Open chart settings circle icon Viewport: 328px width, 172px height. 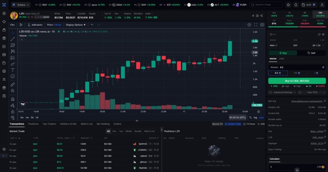[249, 25]
